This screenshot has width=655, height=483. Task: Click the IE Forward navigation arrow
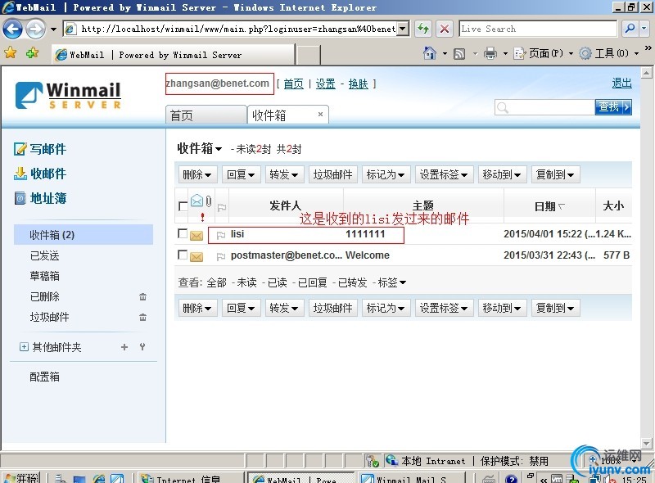[35, 29]
